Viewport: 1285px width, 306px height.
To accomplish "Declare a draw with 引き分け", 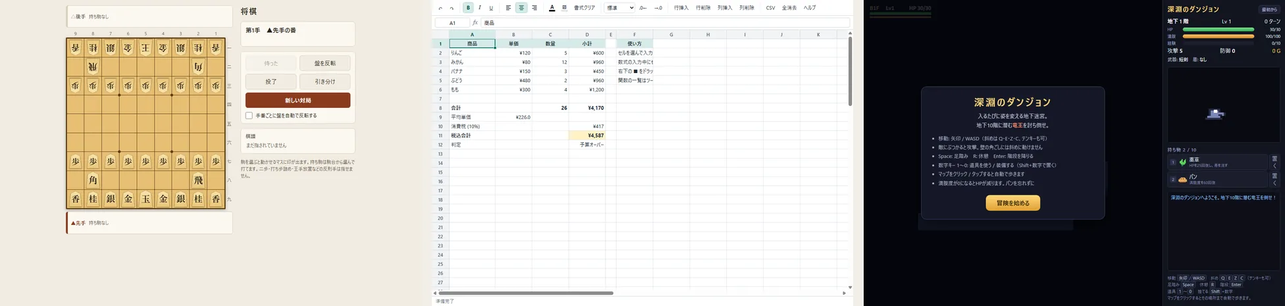I will coord(325,82).
